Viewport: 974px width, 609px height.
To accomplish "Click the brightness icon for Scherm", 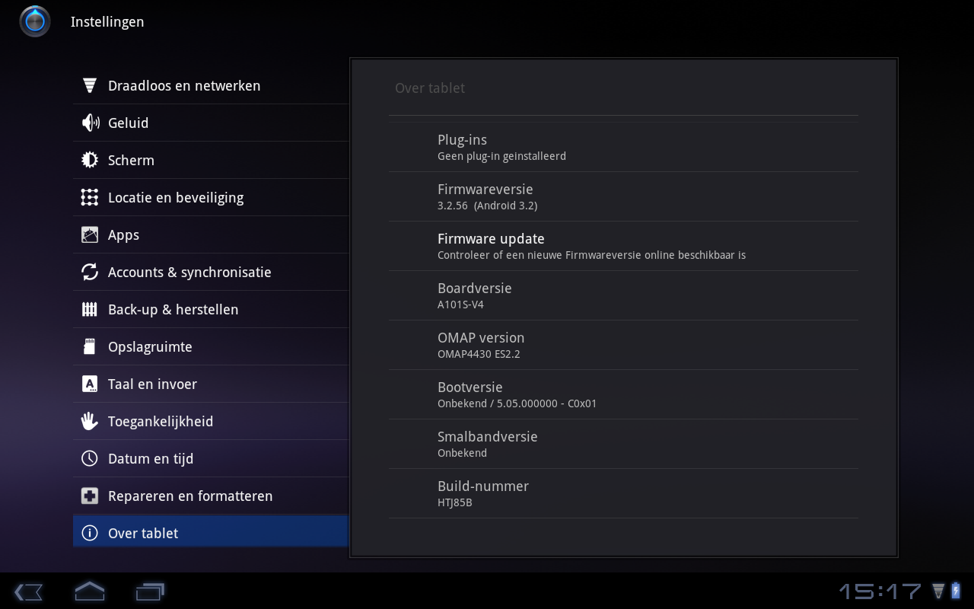I will click(x=90, y=160).
